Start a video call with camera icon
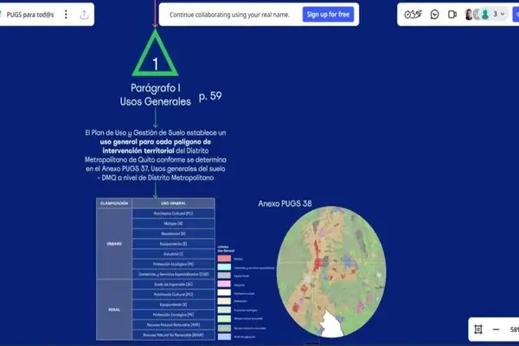Screen dimensions: 519x346 pyautogui.click(x=452, y=15)
